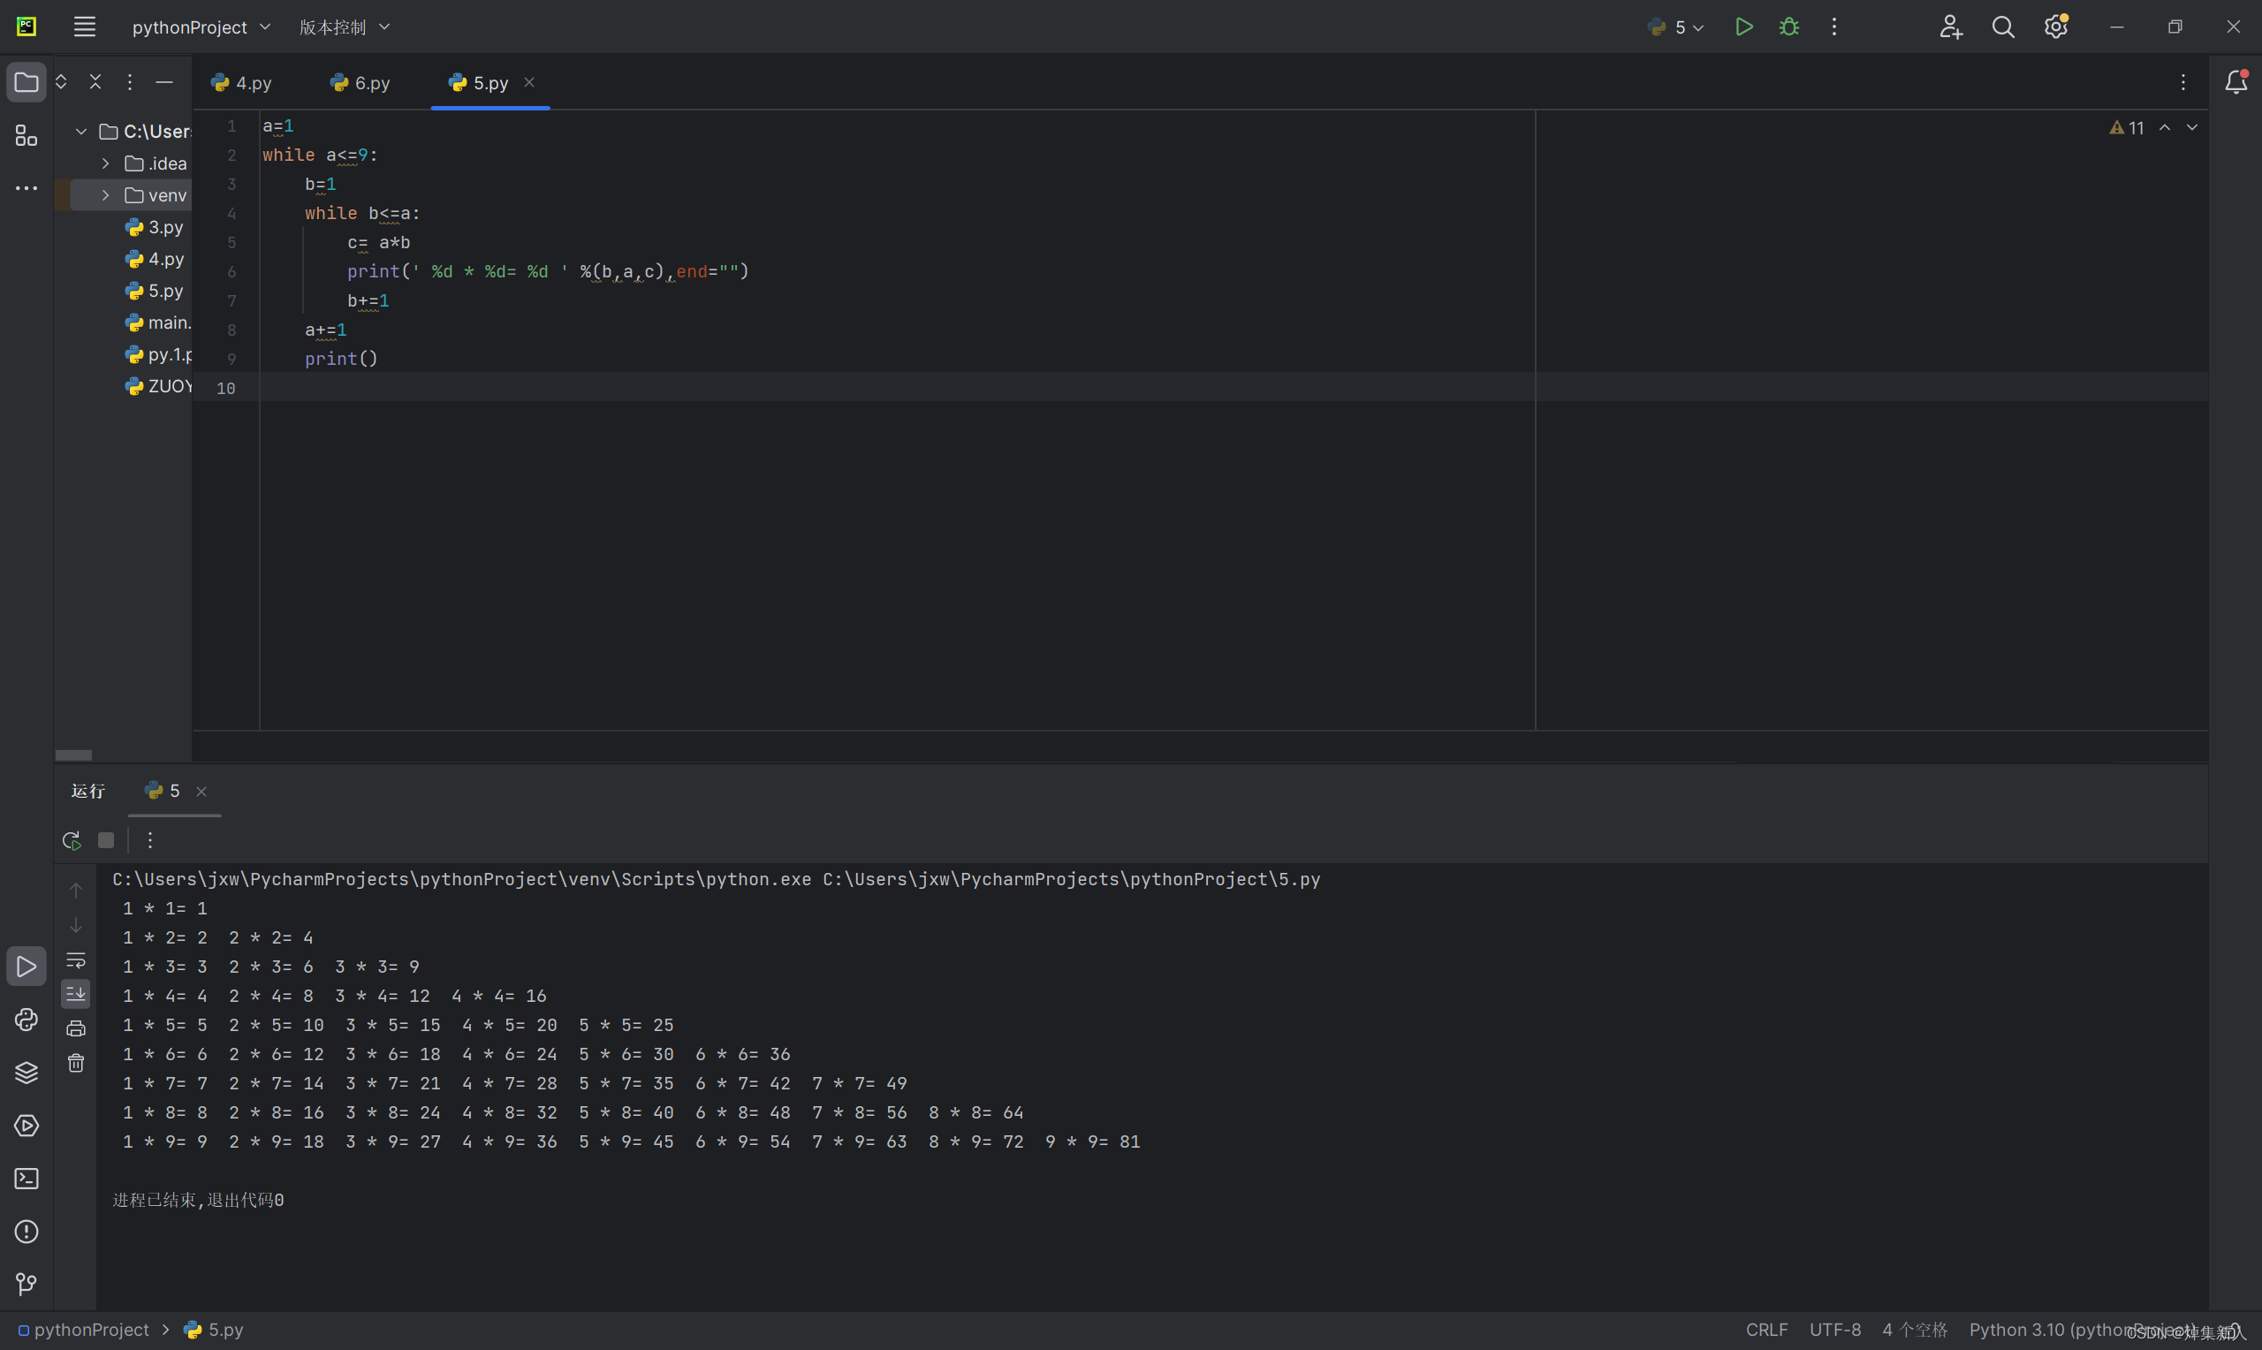Toggle scroll to end in console
The width and height of the screenshot is (2262, 1350).
pos(76,993)
